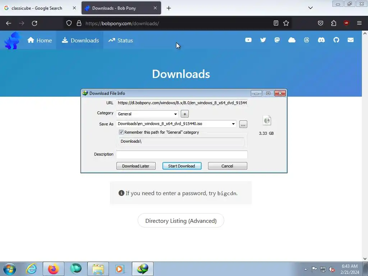Click Internet Download Manager taskbar icon
The height and width of the screenshot is (276, 368).
[143, 269]
